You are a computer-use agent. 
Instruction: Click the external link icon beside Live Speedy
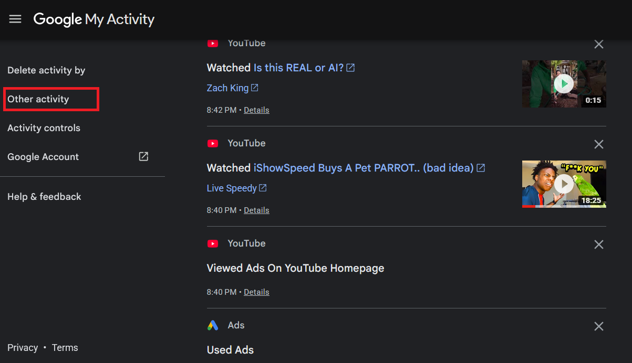click(x=263, y=188)
